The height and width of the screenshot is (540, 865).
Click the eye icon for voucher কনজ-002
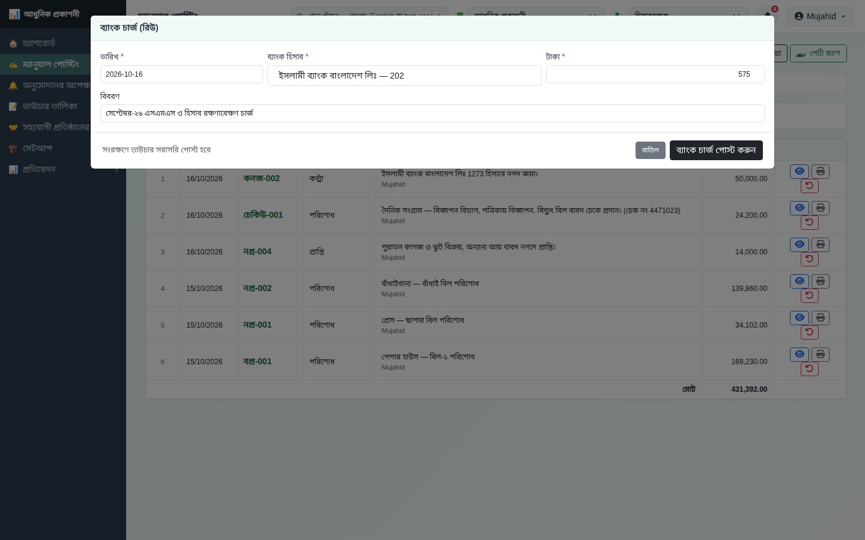[x=800, y=172]
